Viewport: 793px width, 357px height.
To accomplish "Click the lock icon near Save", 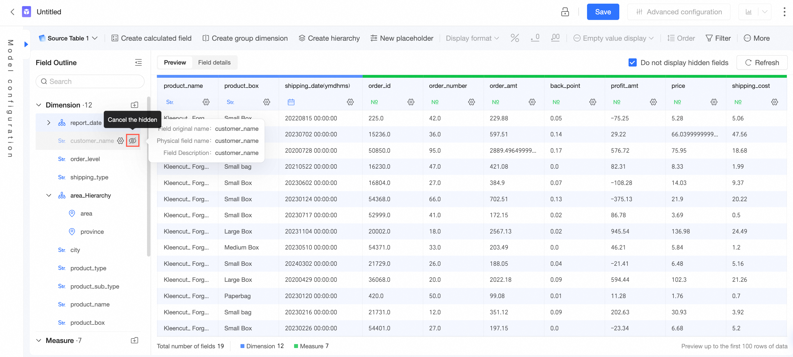I will click(x=565, y=12).
